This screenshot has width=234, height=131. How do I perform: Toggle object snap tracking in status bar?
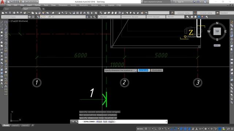pos(172,129)
